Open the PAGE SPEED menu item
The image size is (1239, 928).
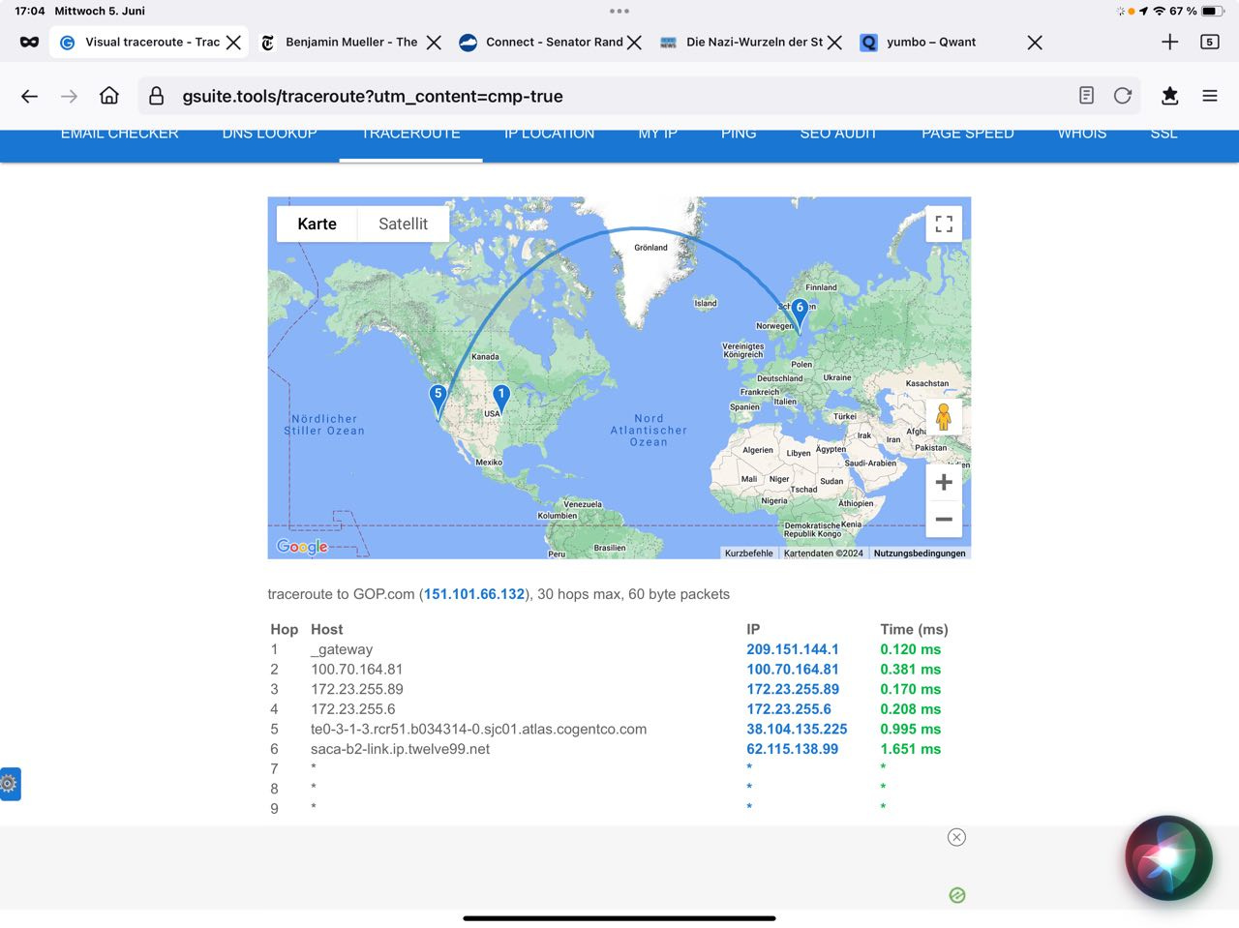coord(967,134)
